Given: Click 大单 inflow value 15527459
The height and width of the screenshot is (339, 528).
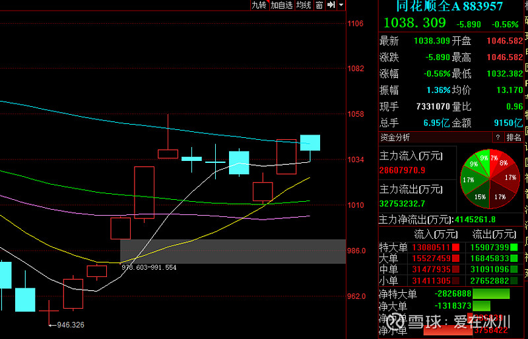Looking at the screenshot, I should [431, 259].
